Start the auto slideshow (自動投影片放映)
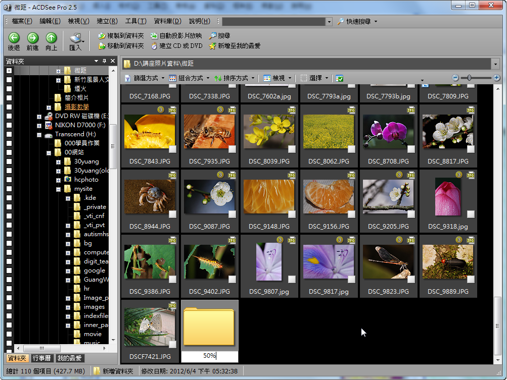 (176, 36)
